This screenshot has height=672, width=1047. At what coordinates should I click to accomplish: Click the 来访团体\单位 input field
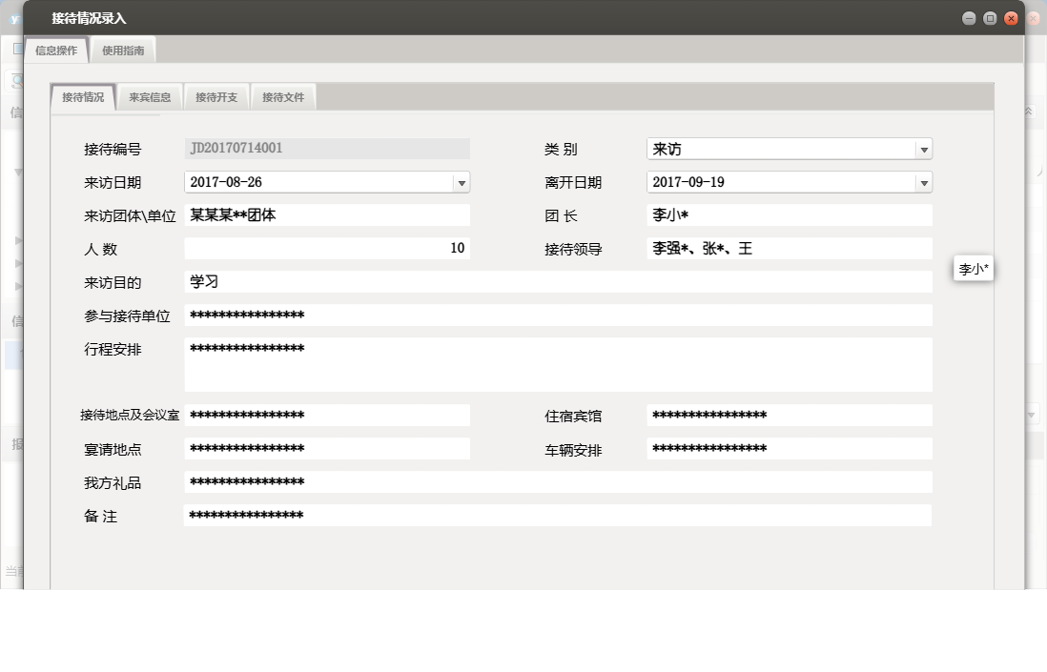pyautogui.click(x=328, y=214)
